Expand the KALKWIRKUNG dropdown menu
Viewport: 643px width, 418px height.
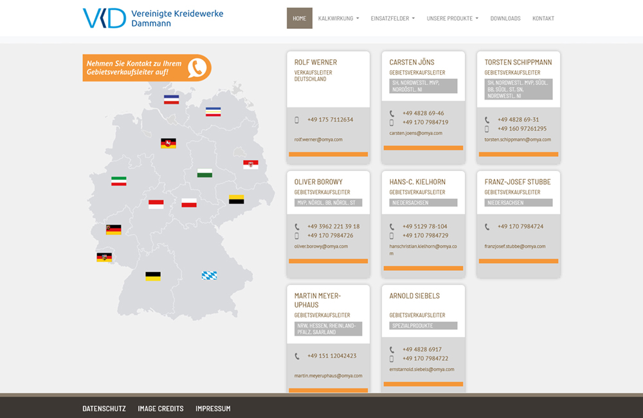click(x=339, y=18)
